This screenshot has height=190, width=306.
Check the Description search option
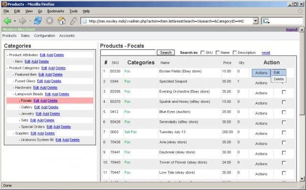(x=235, y=53)
